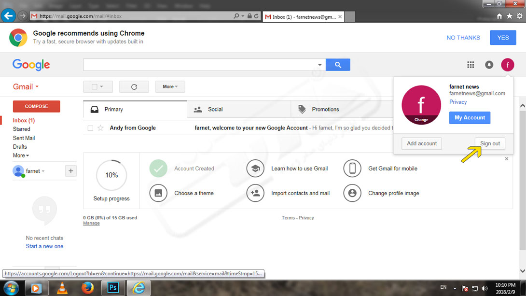The height and width of the screenshot is (296, 526).
Task: Click the Account Created checkmark icon
Action: click(x=158, y=169)
